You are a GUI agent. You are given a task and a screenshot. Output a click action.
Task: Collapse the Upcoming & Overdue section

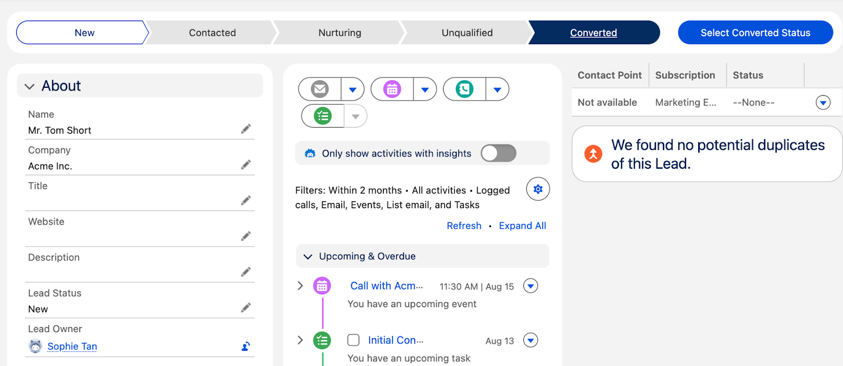pos(308,256)
